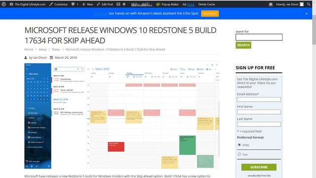Open the admin bar search magnifier
Image resolution: width=316 pixels, height=178 pixels.
pyautogui.click(x=309, y=4)
